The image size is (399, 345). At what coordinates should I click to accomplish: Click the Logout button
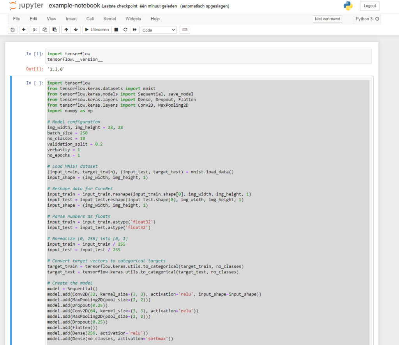click(369, 6)
